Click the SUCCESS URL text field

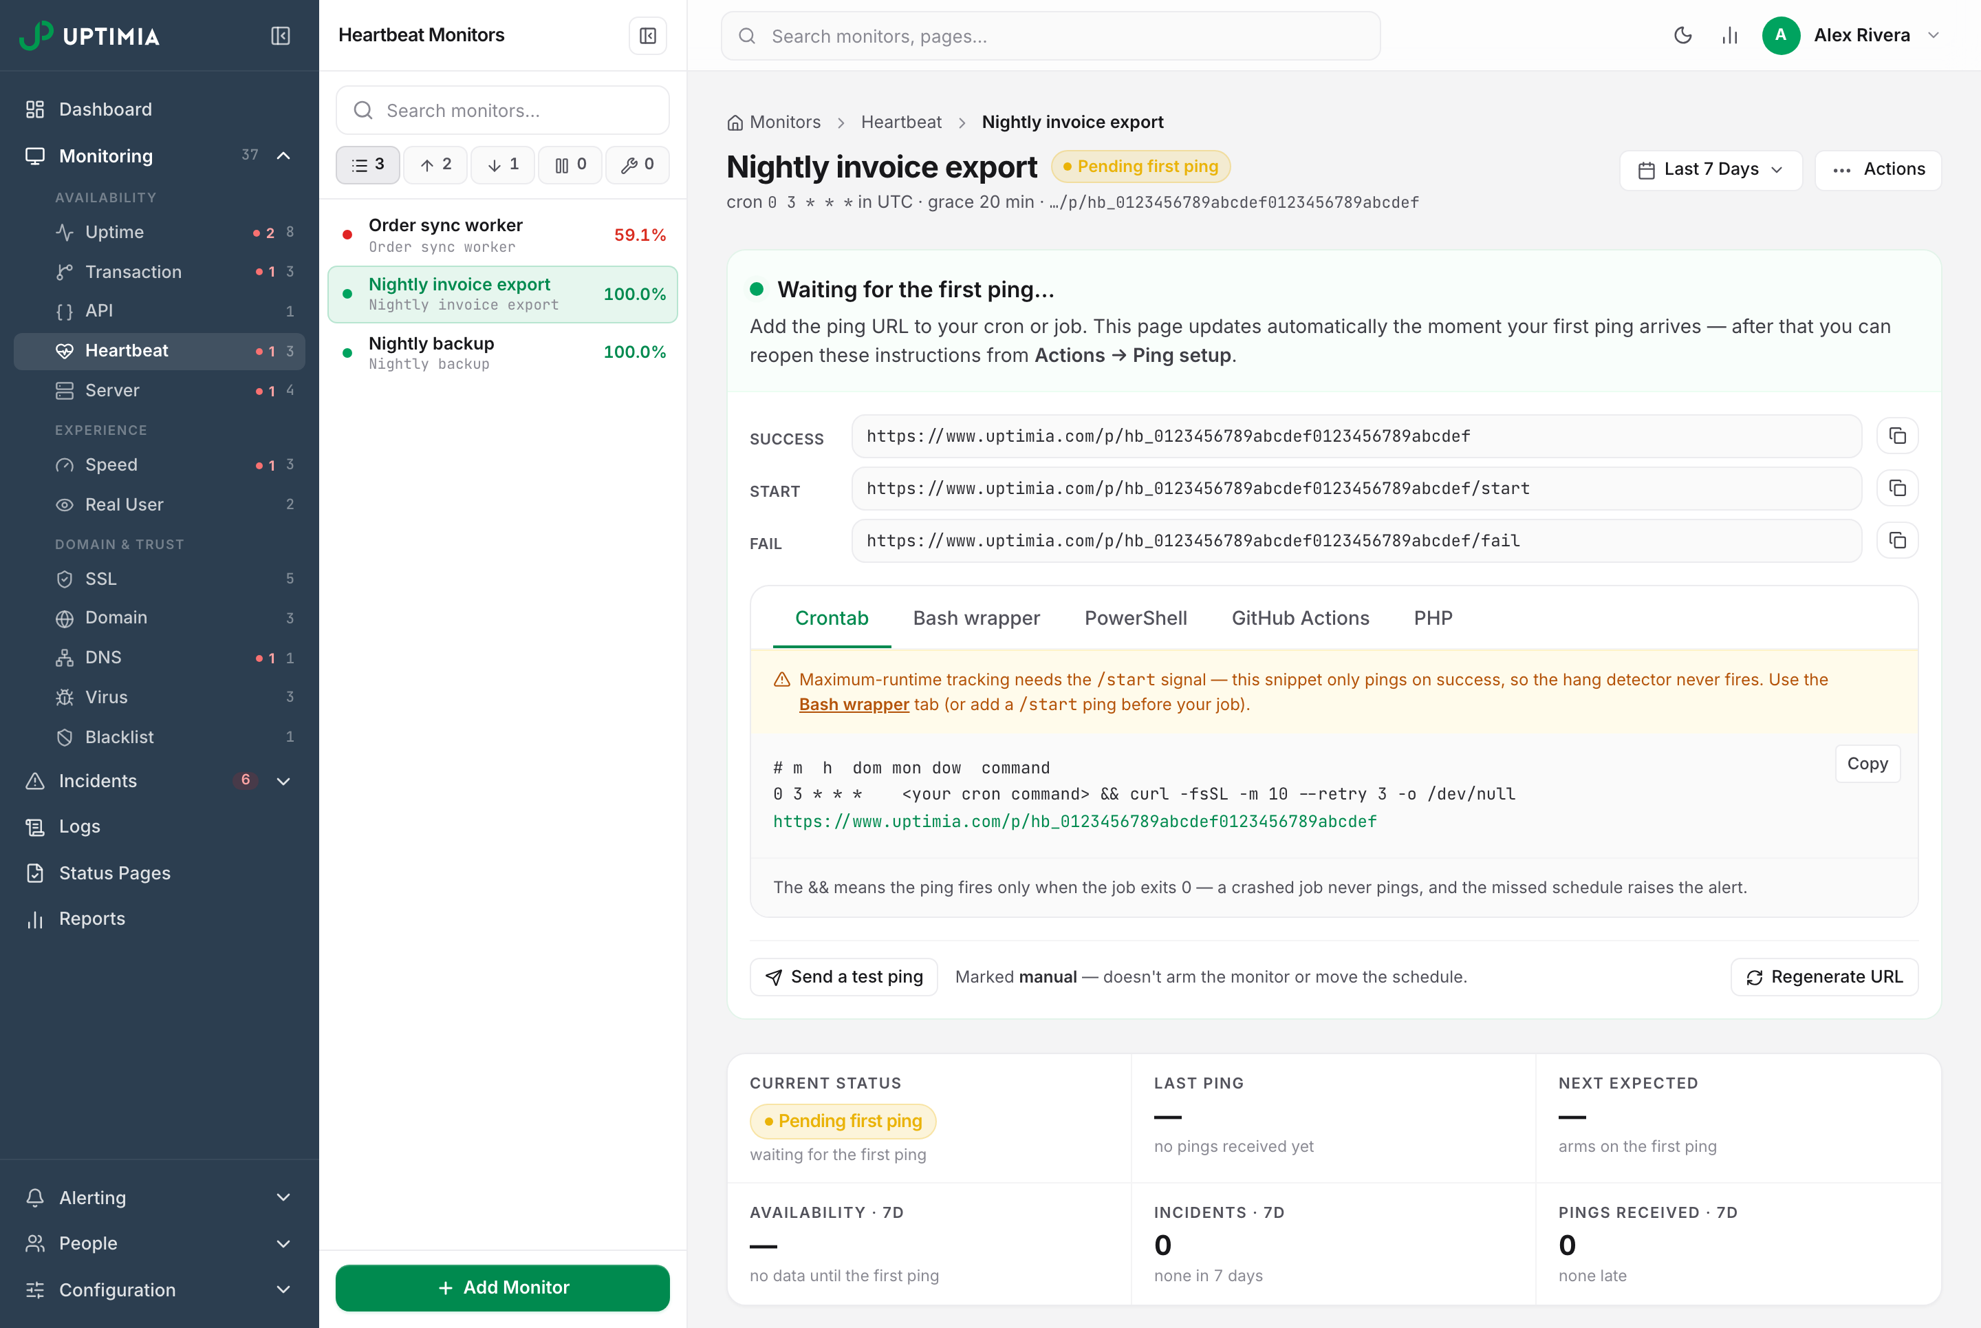click(x=1356, y=436)
